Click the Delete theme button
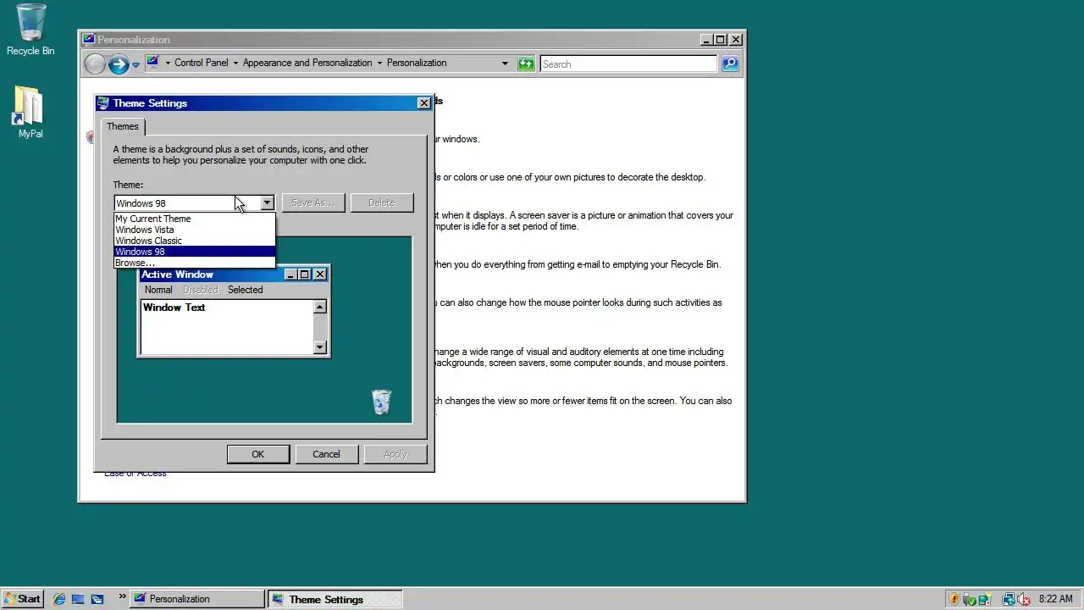The height and width of the screenshot is (610, 1084). click(x=382, y=202)
